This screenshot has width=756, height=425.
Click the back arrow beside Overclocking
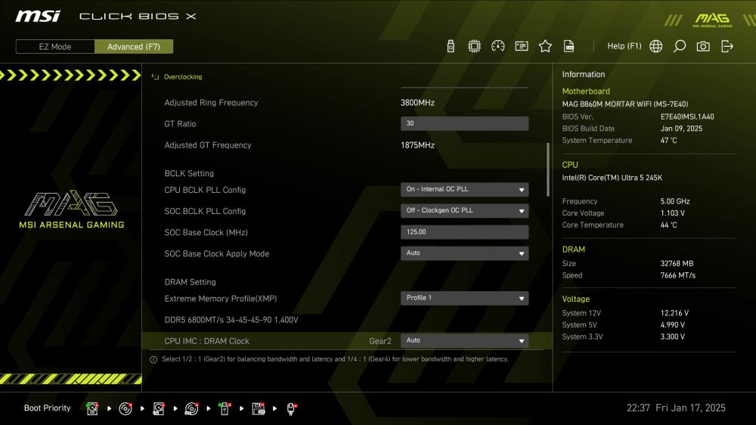(x=155, y=76)
